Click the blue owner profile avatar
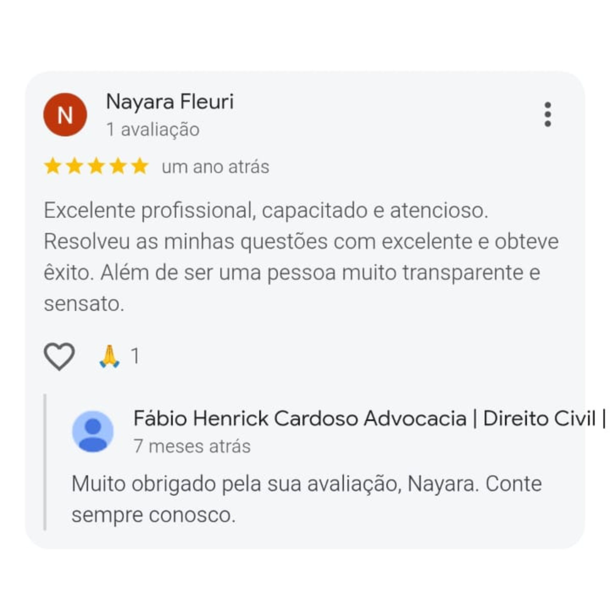610x610 pixels. point(93,432)
